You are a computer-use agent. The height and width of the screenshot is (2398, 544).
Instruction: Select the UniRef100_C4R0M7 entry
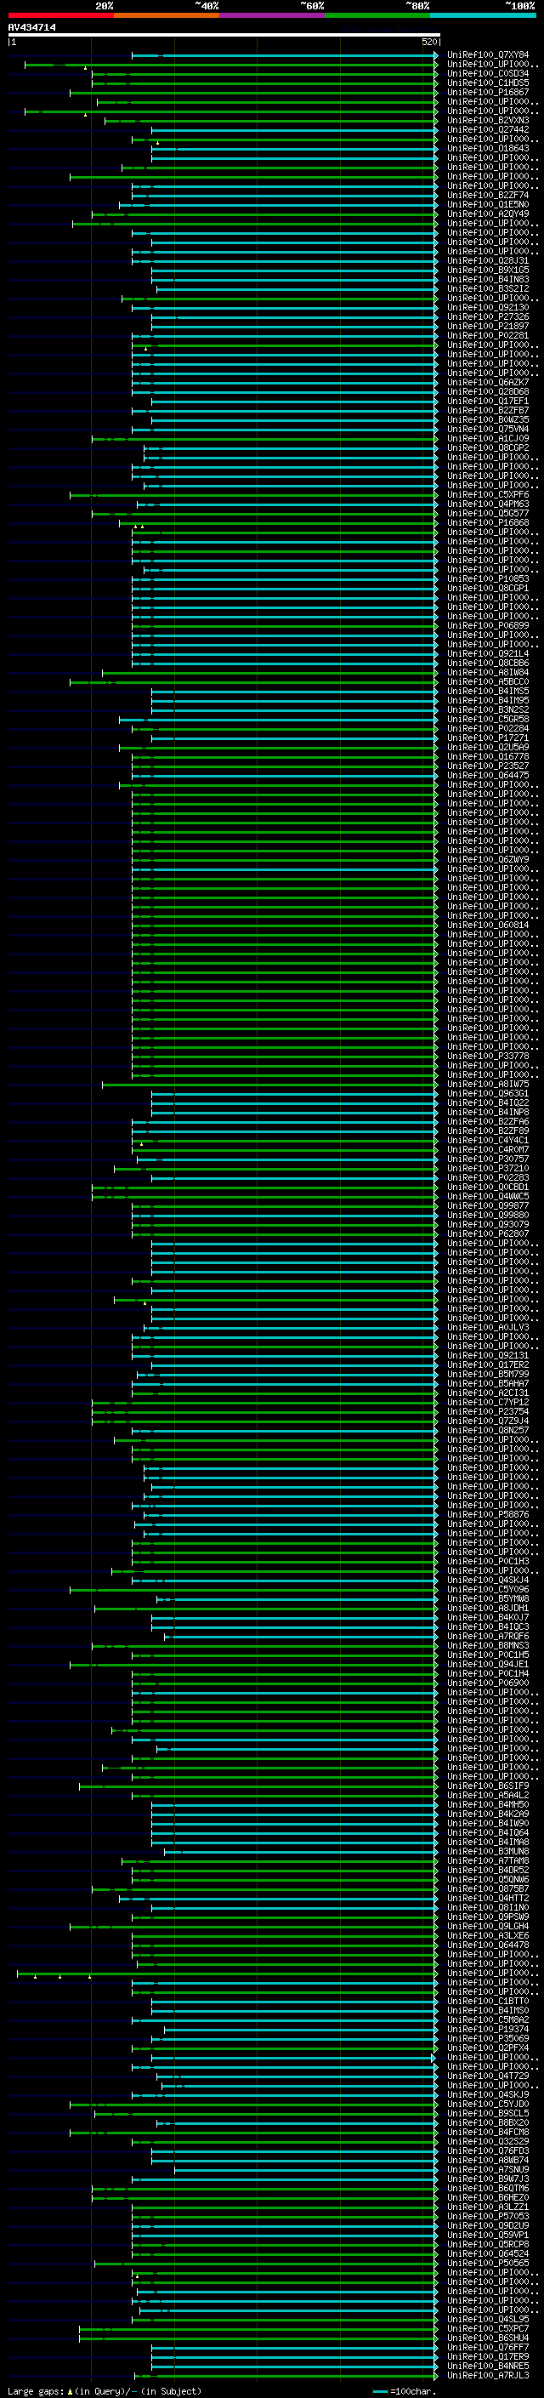tap(488, 1150)
